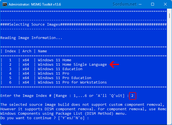Click the command prompt icon in title bar

pos(5,4)
